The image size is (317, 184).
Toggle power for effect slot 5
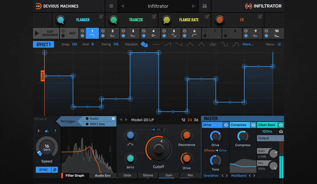[x=164, y=31]
